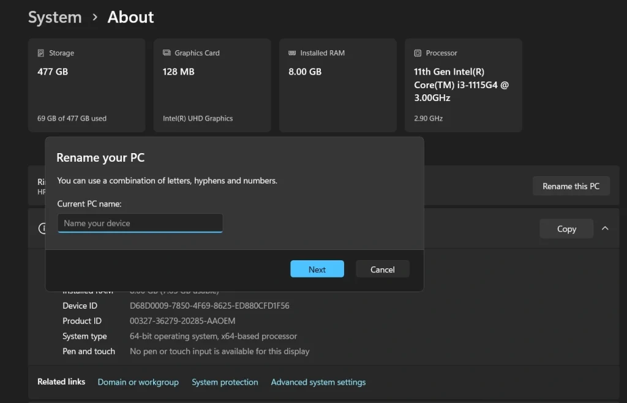Focus the Name your device field
The width and height of the screenshot is (627, 403).
click(140, 224)
